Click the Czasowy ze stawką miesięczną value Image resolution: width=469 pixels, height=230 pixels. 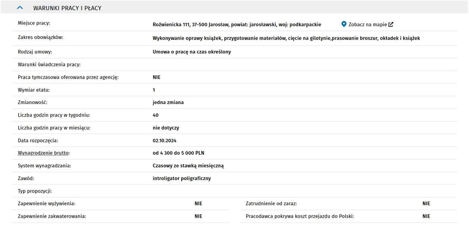[188, 166]
